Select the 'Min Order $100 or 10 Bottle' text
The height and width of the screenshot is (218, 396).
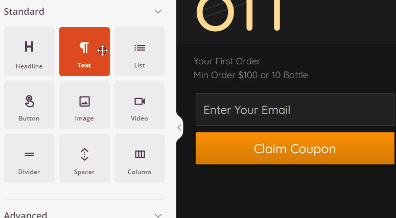[250, 75]
